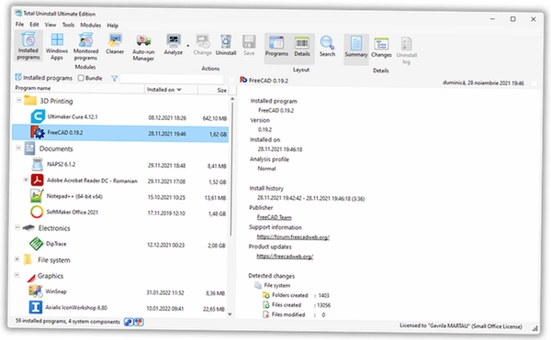Click the first status bar icon
This screenshot has height=340, width=551.
129,322
